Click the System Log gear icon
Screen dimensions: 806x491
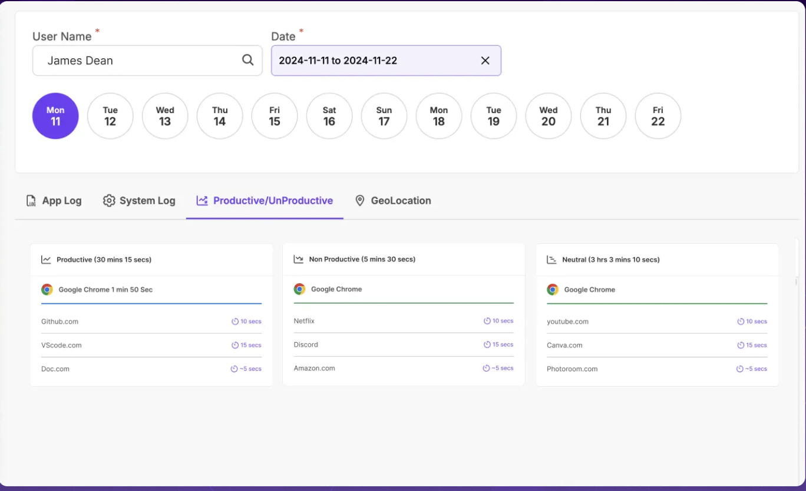tap(109, 201)
